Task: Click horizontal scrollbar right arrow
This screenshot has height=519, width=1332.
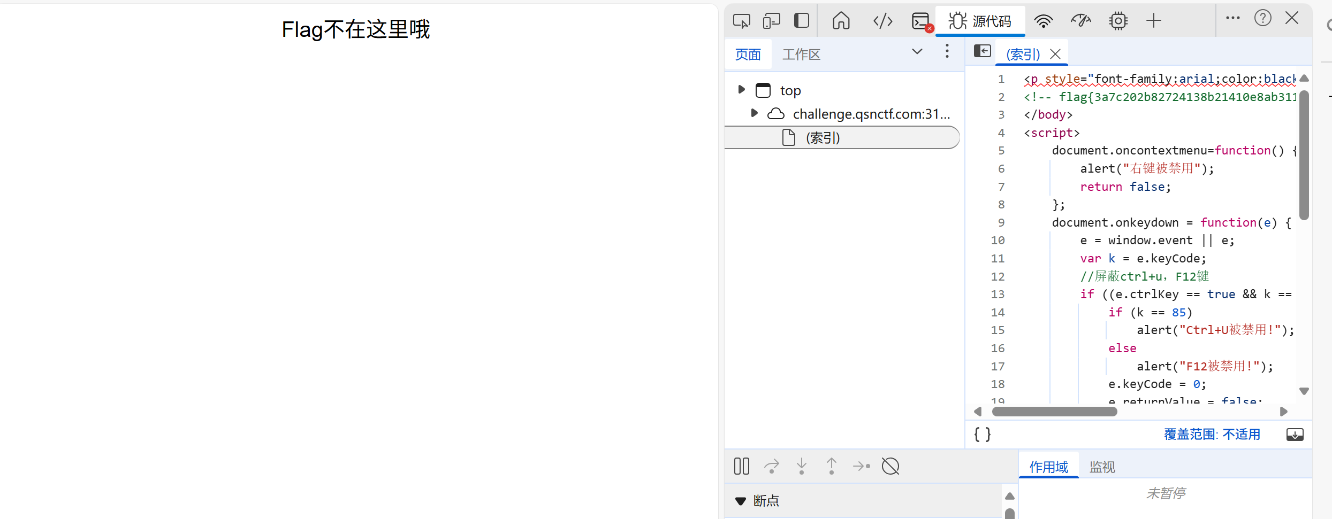Action: tap(1283, 412)
